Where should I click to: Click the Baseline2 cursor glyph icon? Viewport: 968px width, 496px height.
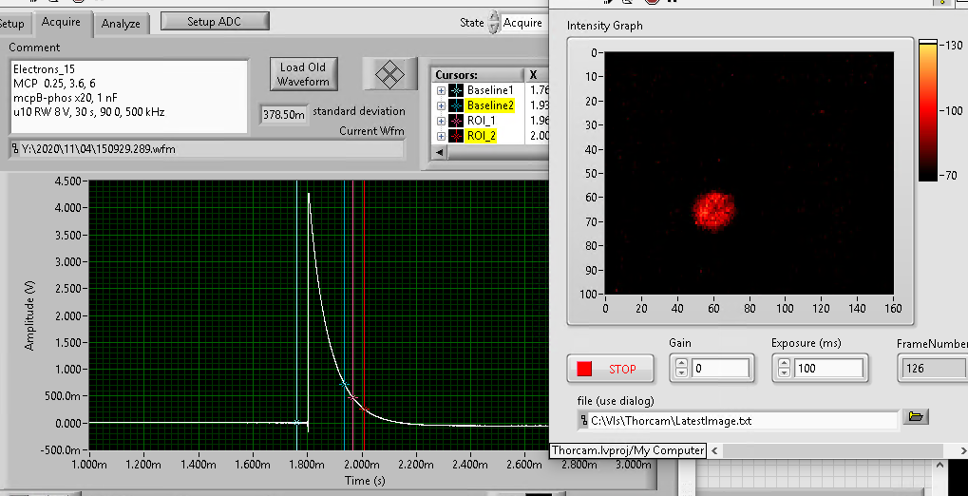(x=456, y=105)
